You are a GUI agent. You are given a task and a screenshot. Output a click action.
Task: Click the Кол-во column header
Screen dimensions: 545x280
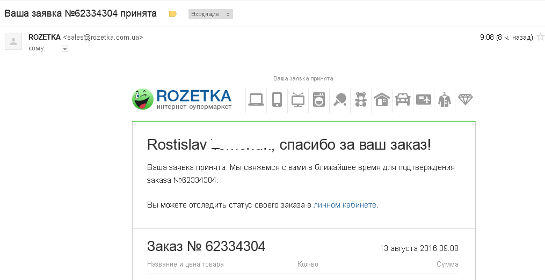pos(308,264)
